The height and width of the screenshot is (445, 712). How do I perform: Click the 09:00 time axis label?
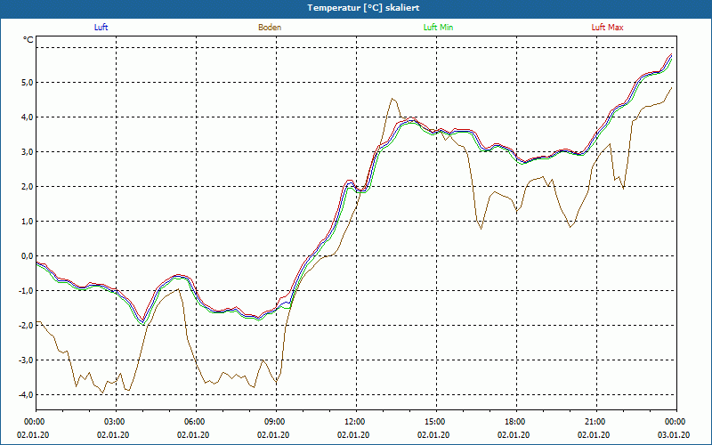276,422
